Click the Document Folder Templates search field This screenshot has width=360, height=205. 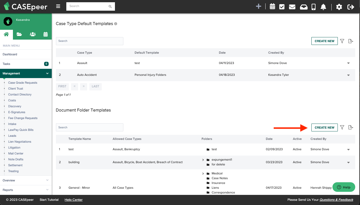coord(89,127)
